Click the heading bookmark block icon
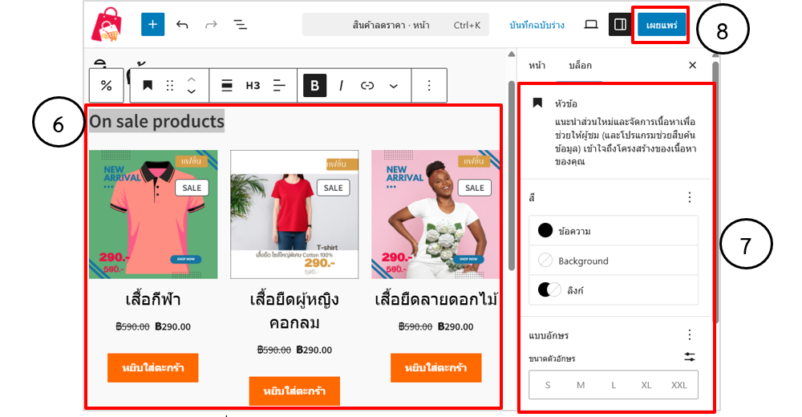Image resolution: width=802 pixels, height=417 pixels. point(148,85)
